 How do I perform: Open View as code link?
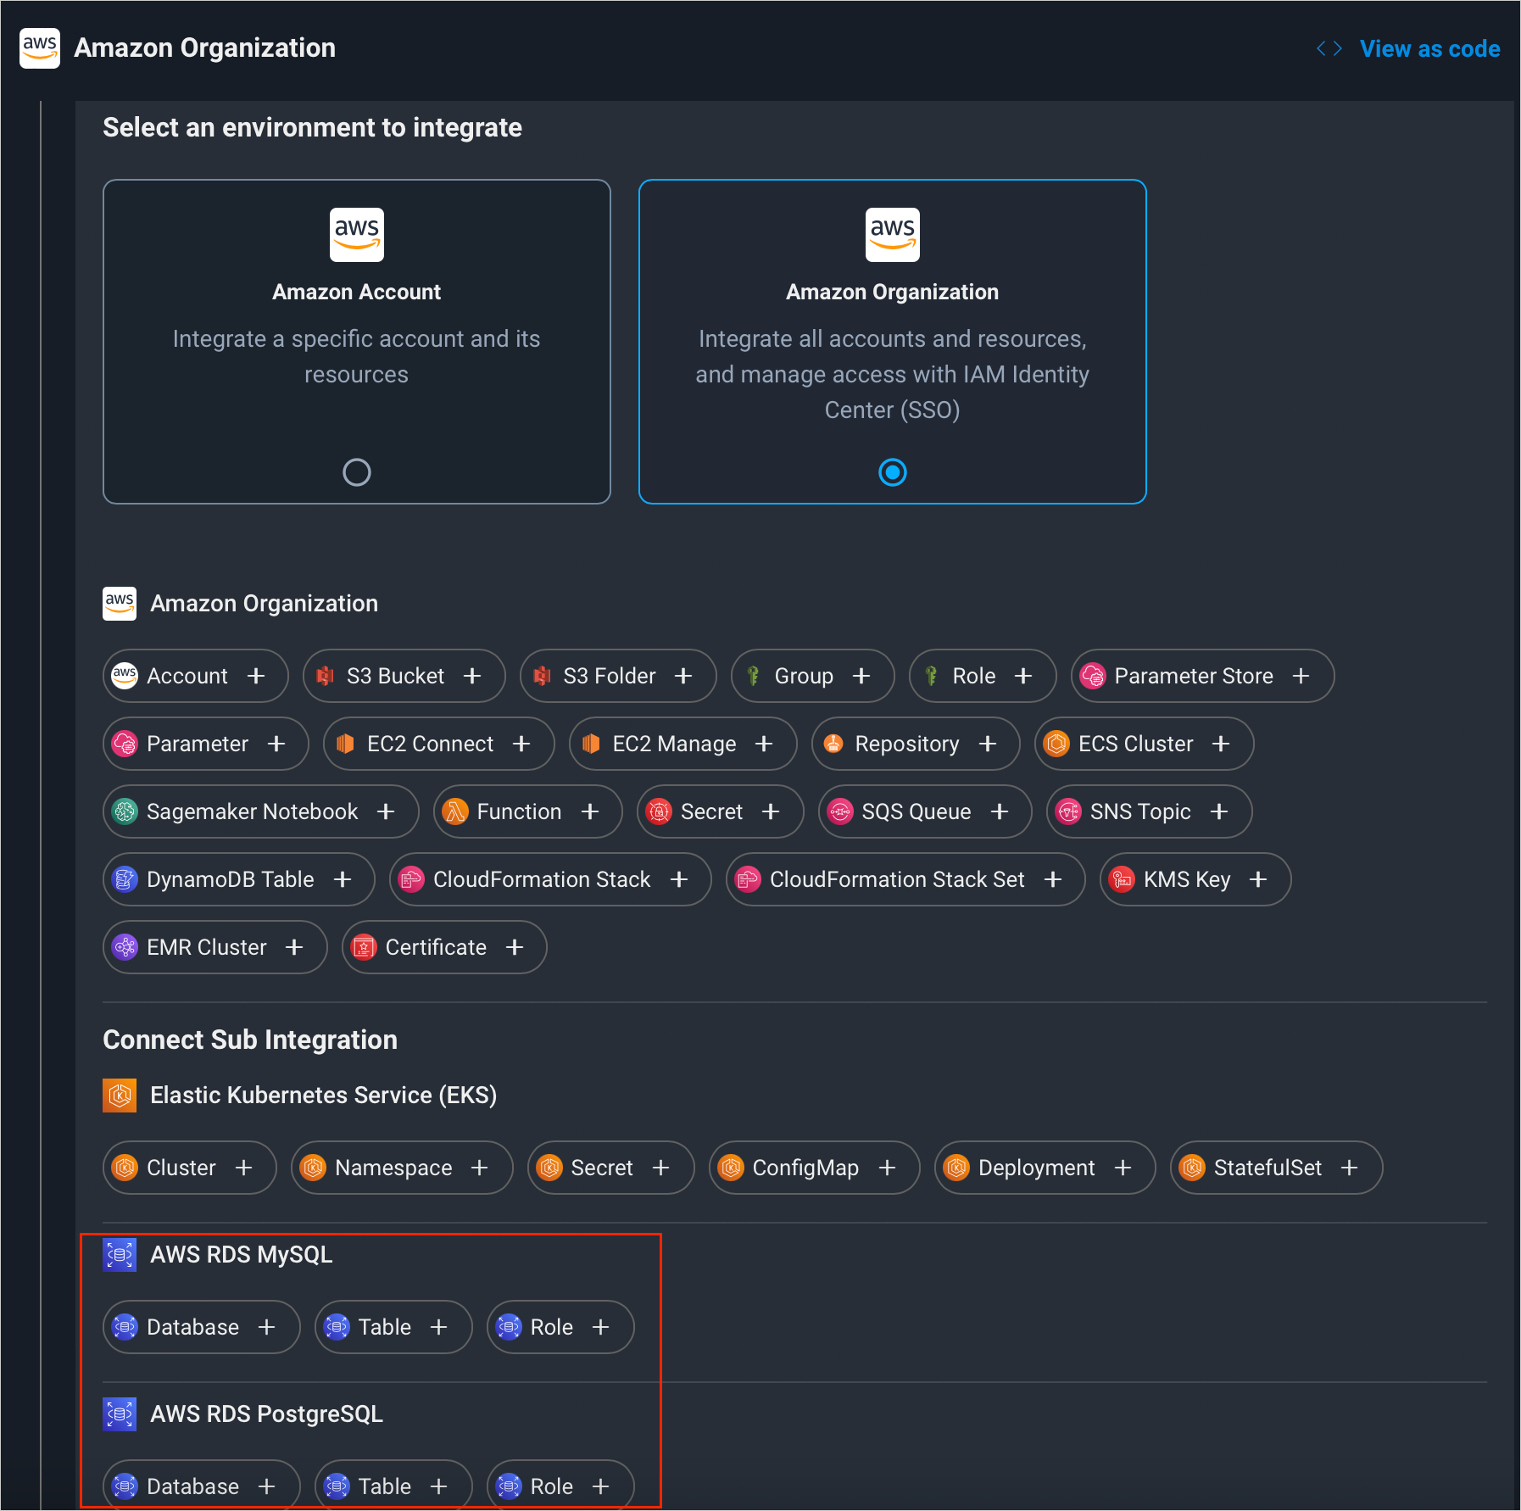coord(1429,48)
